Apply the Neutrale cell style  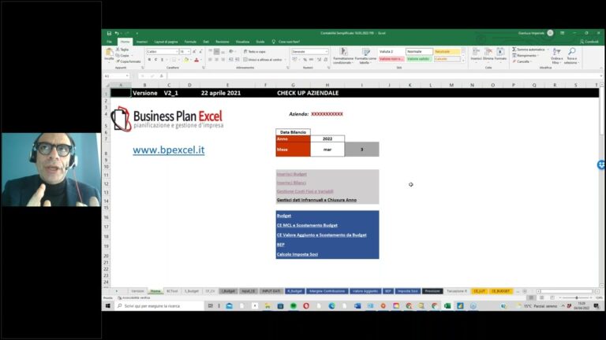(447, 52)
